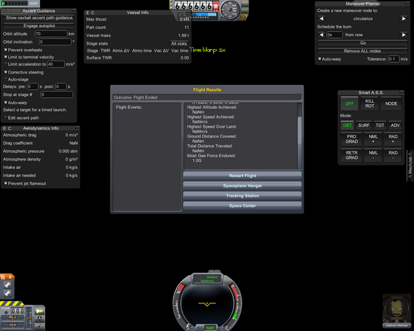Switch to staging mode with the green rocket icon
Viewport: 414px width, 331px height.
click(x=39, y=311)
